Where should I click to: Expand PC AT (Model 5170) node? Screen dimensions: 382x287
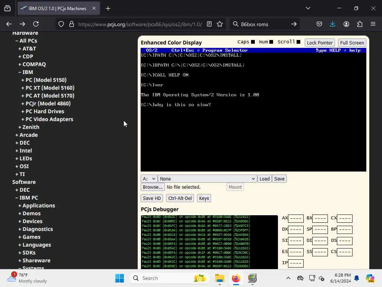(48, 96)
